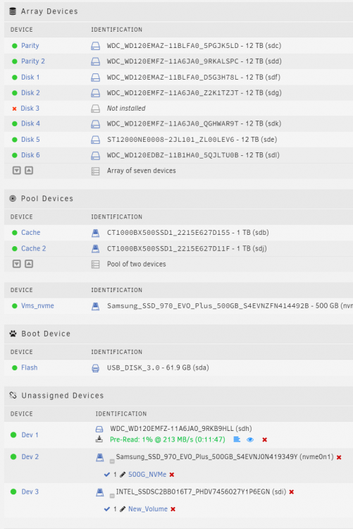Open the Parity device link
Screen dimensions: 353x529
pos(30,46)
